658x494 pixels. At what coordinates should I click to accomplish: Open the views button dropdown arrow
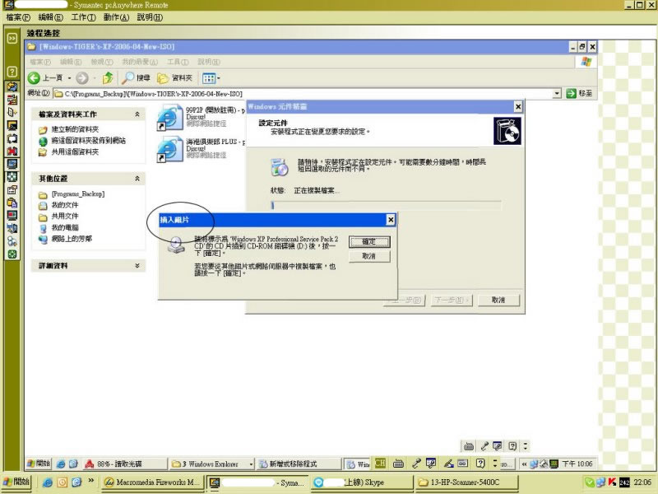tap(219, 78)
